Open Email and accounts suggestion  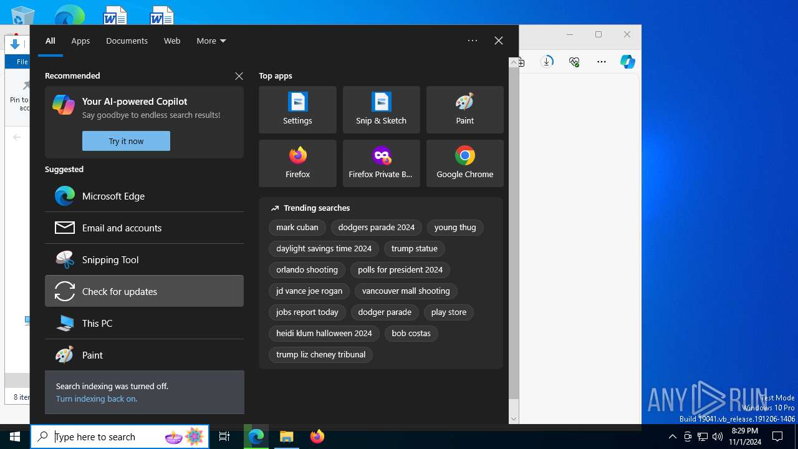pos(144,228)
